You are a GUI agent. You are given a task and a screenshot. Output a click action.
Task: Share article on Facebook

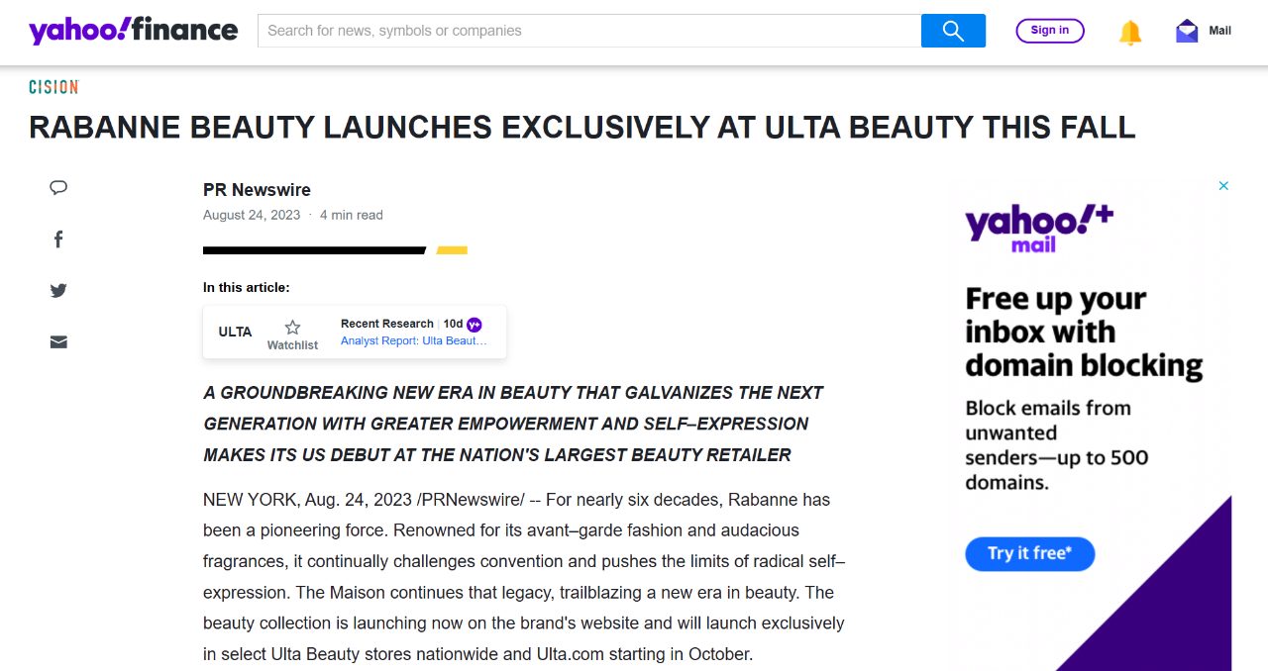click(58, 240)
